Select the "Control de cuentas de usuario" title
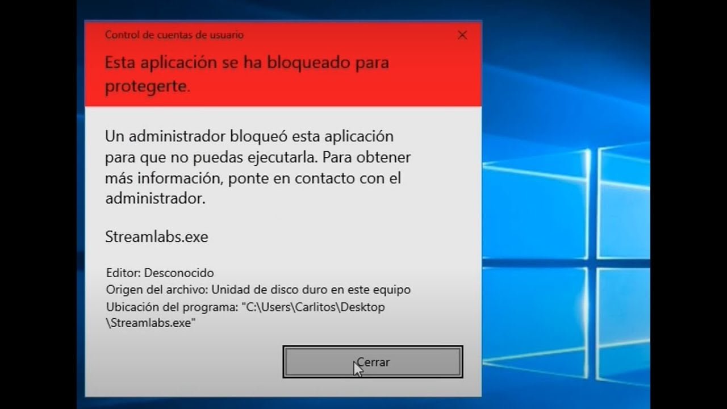Screen dimensions: 727x409 [x=174, y=35]
